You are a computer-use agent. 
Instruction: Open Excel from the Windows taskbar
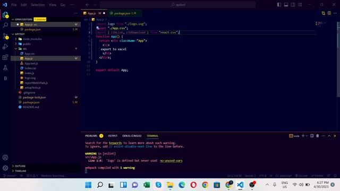point(147,185)
